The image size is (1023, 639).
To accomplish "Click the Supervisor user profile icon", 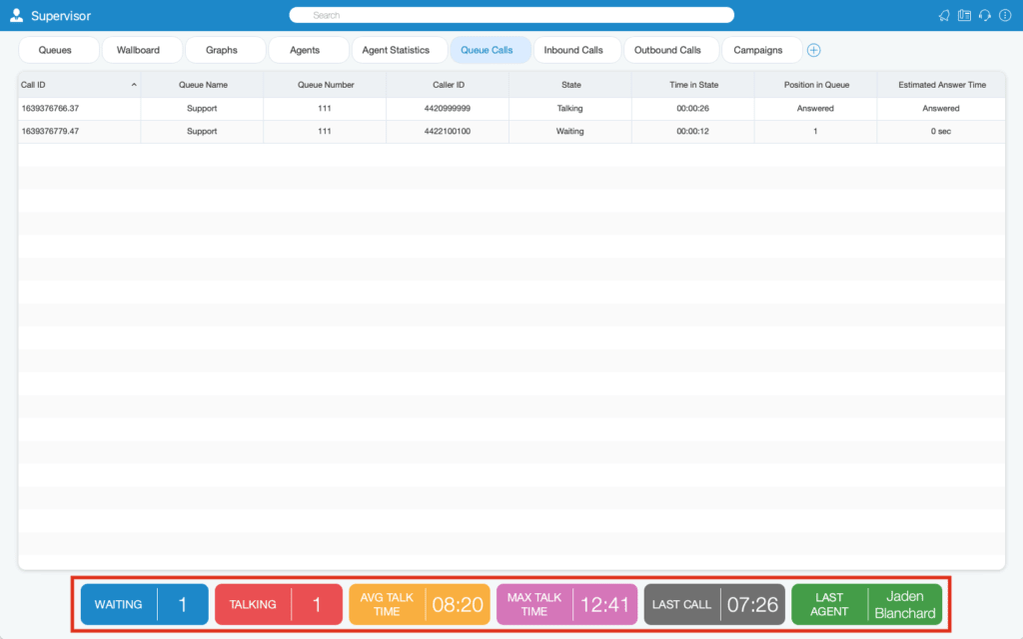I will click(16, 15).
